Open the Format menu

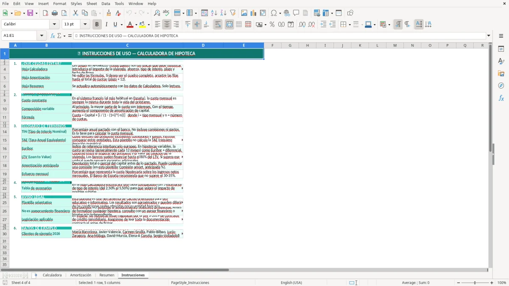tap(59, 3)
